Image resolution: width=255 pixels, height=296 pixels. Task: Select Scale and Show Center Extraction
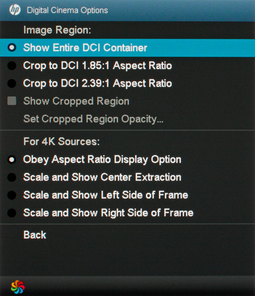click(x=127, y=177)
